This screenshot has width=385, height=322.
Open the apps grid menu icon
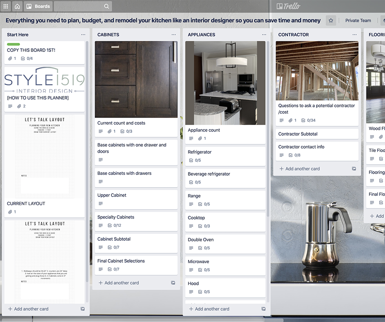[6, 7]
